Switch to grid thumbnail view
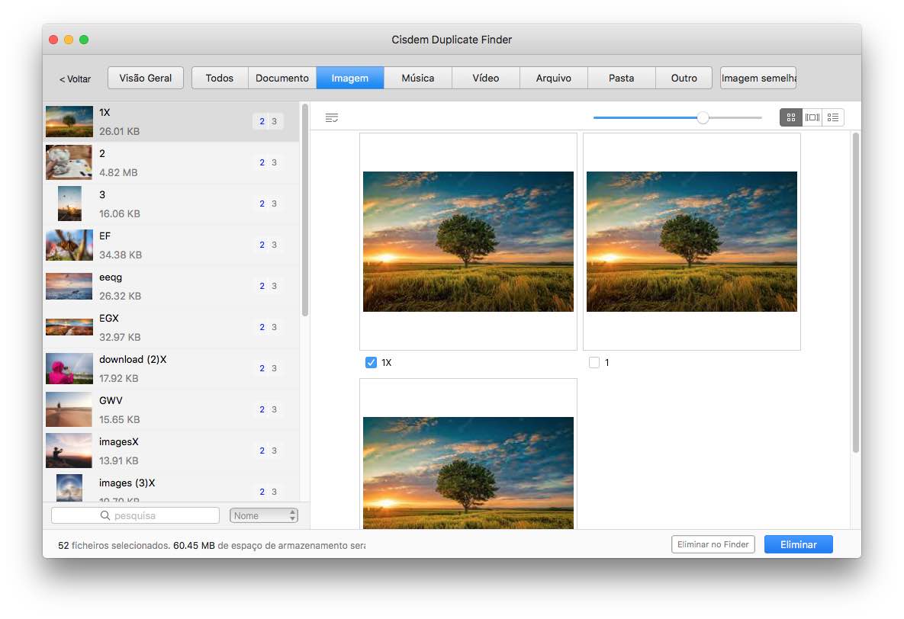904x619 pixels. click(790, 117)
